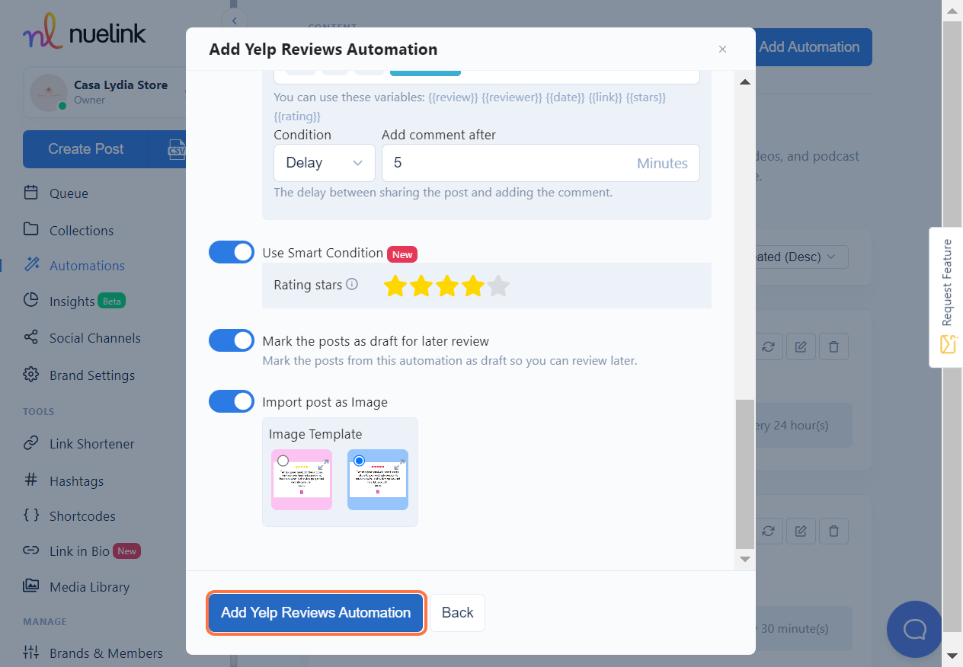The image size is (963, 667).
Task: Click edit icon above 30 minute(s) automation
Action: [x=801, y=531]
